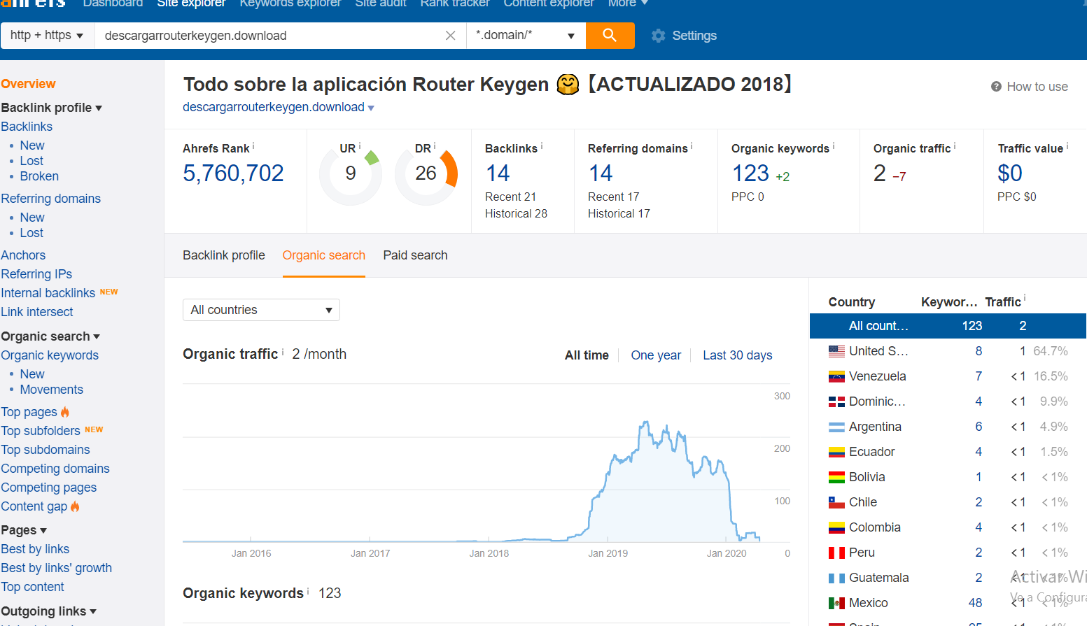Open Referring IPs in the sidebar
The height and width of the screenshot is (626, 1087).
[36, 274]
